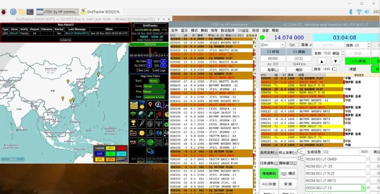Open the Data Logbook & Live filter
The width and height of the screenshot is (380, 194).
pos(154,97)
